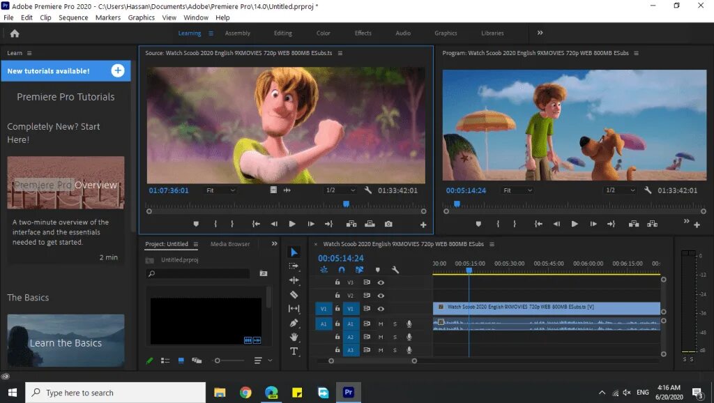The height and width of the screenshot is (403, 714).
Task: Mute audio track A1
Action: coord(381,324)
